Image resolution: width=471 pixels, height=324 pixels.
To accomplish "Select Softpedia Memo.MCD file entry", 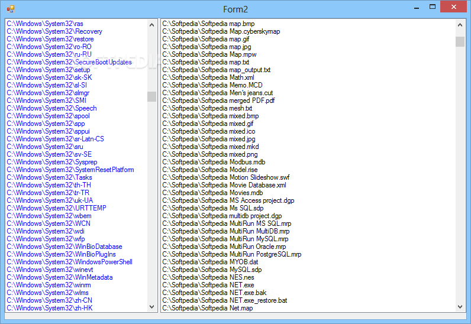I will click(212, 85).
